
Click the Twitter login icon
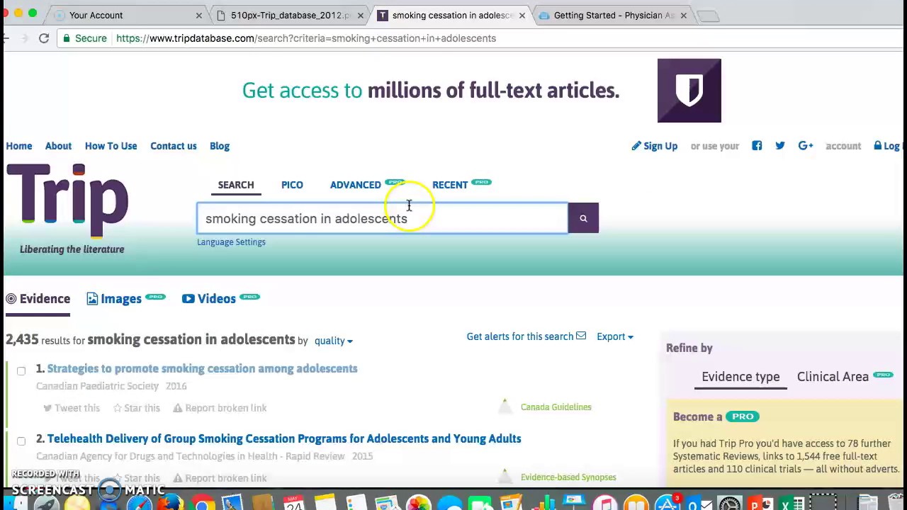coord(780,146)
